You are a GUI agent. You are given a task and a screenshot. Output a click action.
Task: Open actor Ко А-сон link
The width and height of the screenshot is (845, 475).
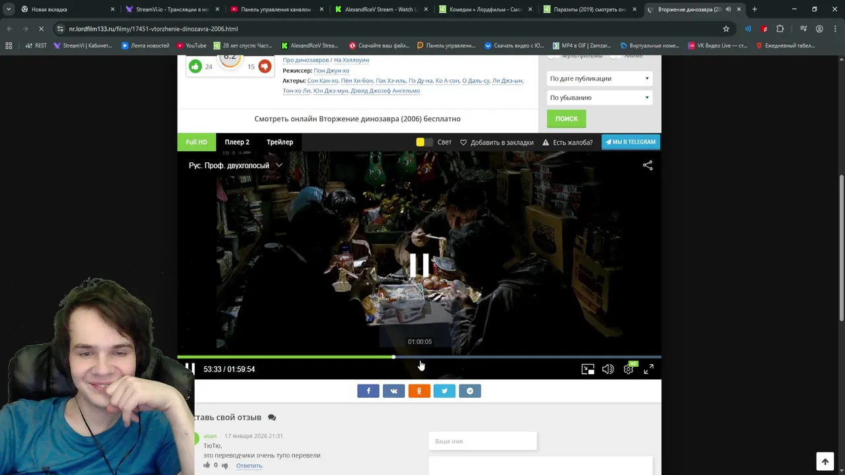coord(448,80)
